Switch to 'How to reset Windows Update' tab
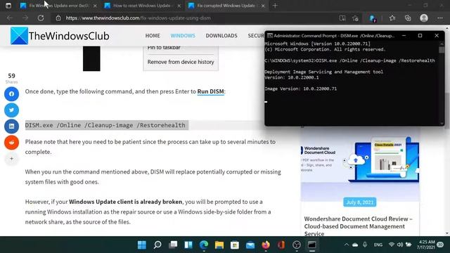 click(x=142, y=6)
